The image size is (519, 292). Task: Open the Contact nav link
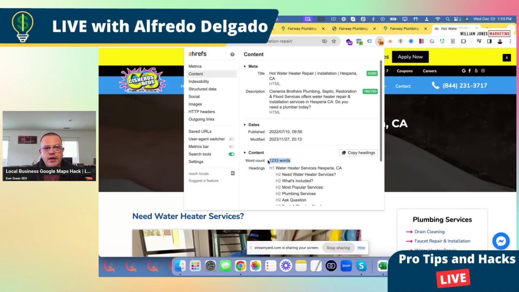coord(403,86)
